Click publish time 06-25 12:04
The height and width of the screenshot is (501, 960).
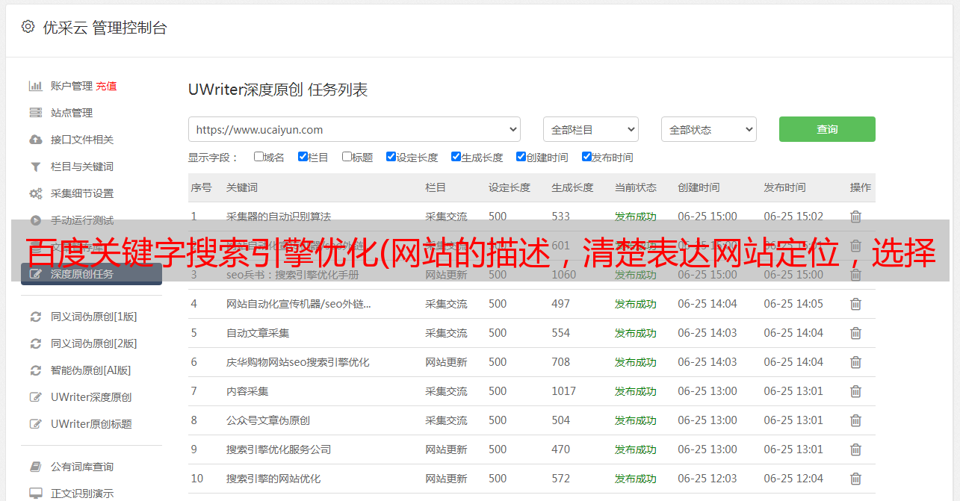793,479
